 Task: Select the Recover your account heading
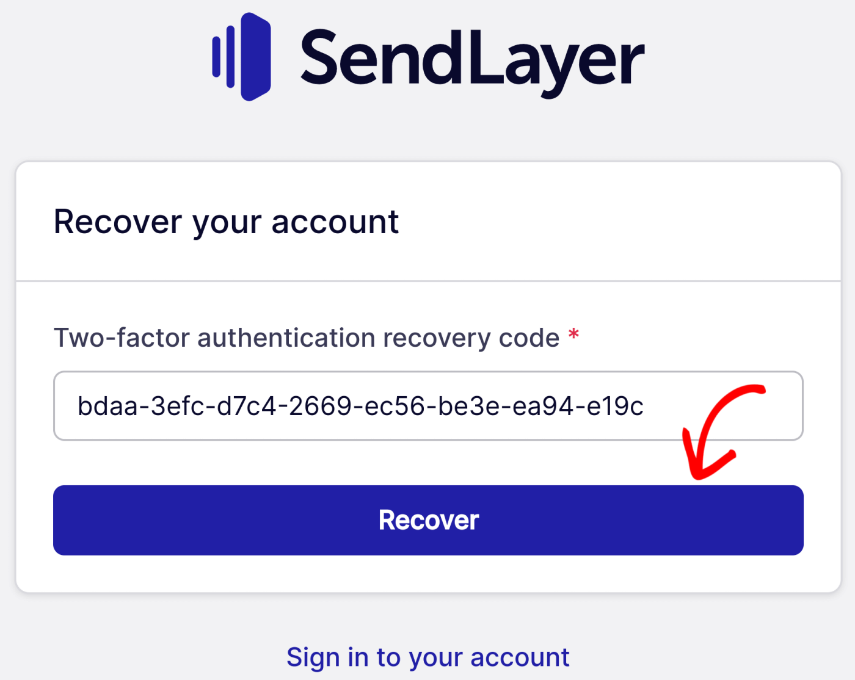pos(226,222)
